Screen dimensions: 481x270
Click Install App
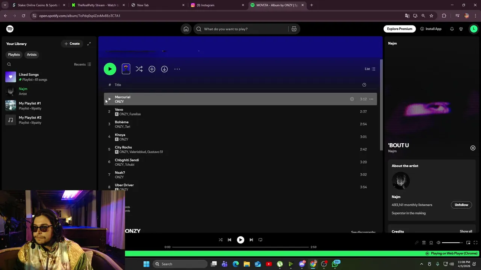(x=431, y=29)
